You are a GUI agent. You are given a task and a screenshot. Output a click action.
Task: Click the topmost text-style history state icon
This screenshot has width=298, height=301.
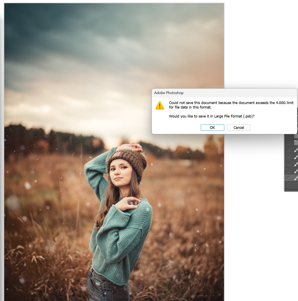coord(296,136)
